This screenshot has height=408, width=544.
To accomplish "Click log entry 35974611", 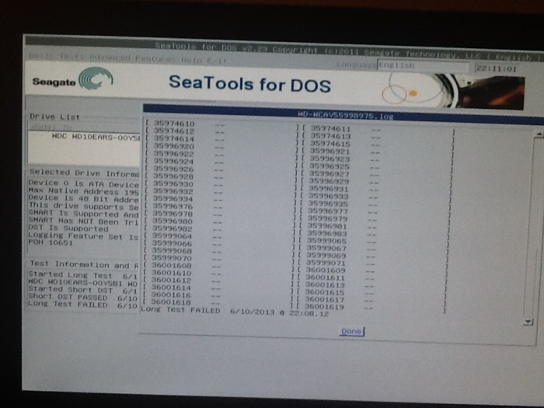I will (x=330, y=128).
